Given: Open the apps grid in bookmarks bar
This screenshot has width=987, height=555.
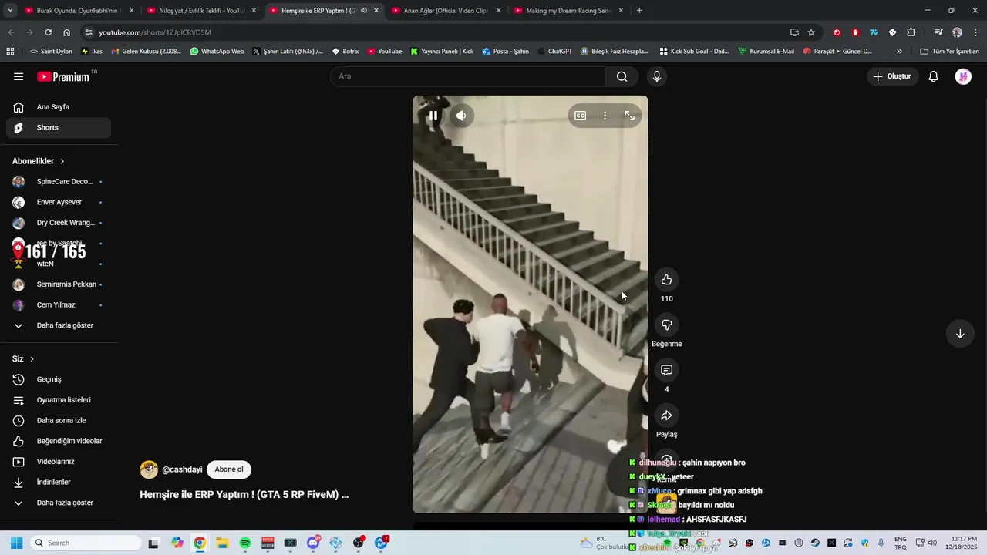Looking at the screenshot, I should 10,52.
